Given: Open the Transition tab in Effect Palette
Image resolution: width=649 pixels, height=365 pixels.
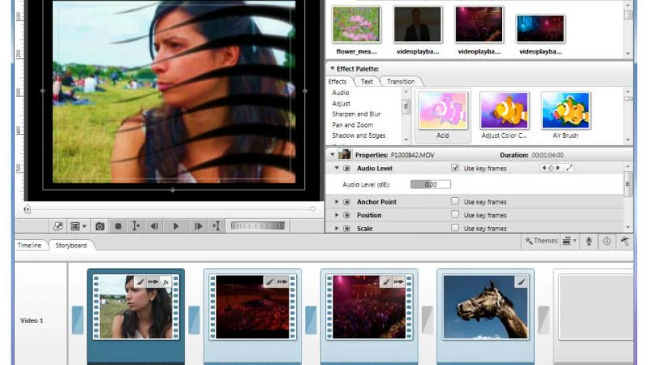Looking at the screenshot, I should (401, 82).
